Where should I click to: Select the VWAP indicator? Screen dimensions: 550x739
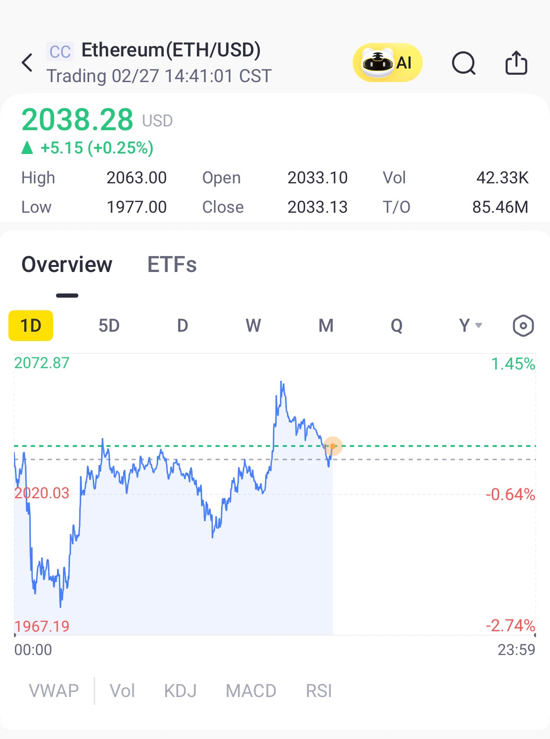coord(54,690)
